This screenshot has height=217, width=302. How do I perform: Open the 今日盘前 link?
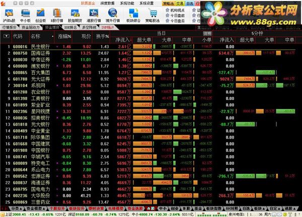point(177,16)
